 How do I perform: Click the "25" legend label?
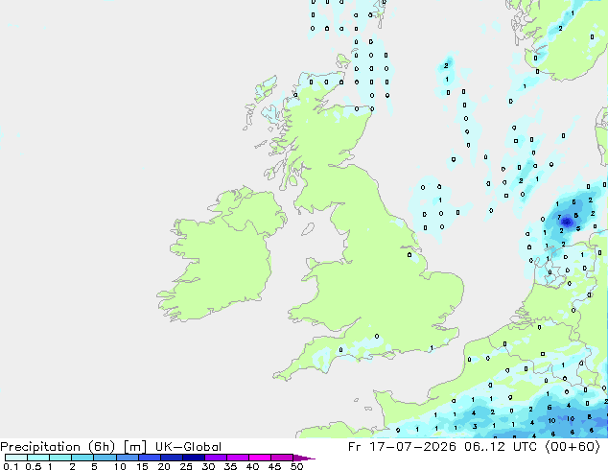pos(186,466)
